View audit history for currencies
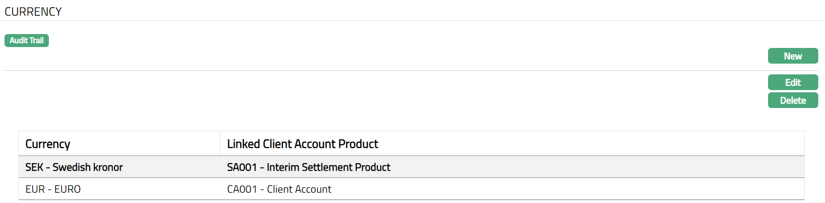 coord(26,40)
